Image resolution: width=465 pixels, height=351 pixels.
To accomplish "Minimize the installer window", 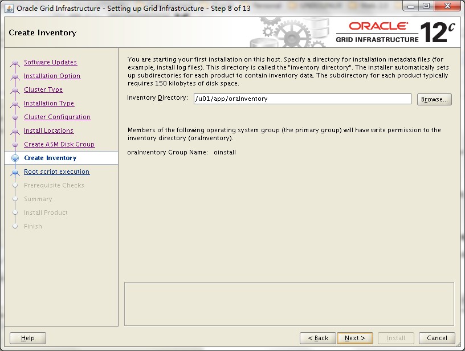I will (x=411, y=6).
